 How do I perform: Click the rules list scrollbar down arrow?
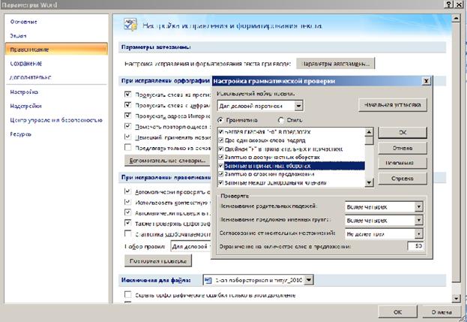tap(368, 182)
